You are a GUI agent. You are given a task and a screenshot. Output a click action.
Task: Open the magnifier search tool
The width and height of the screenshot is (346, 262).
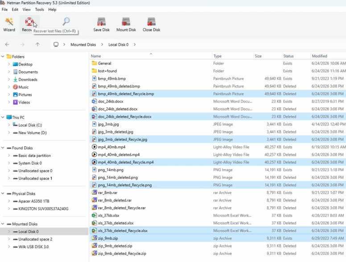coord(66,21)
